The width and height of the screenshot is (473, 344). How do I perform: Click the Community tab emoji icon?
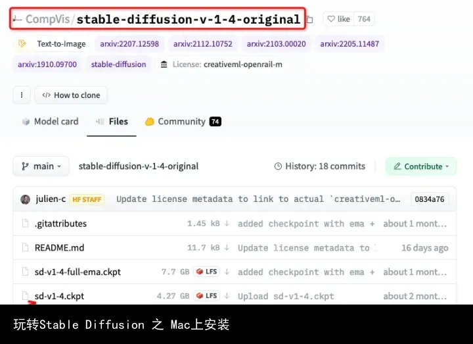pyautogui.click(x=149, y=122)
